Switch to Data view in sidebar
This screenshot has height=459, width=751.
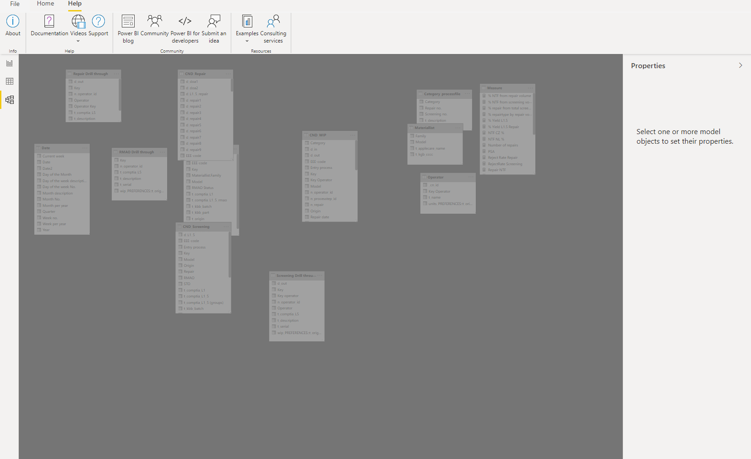coord(10,81)
